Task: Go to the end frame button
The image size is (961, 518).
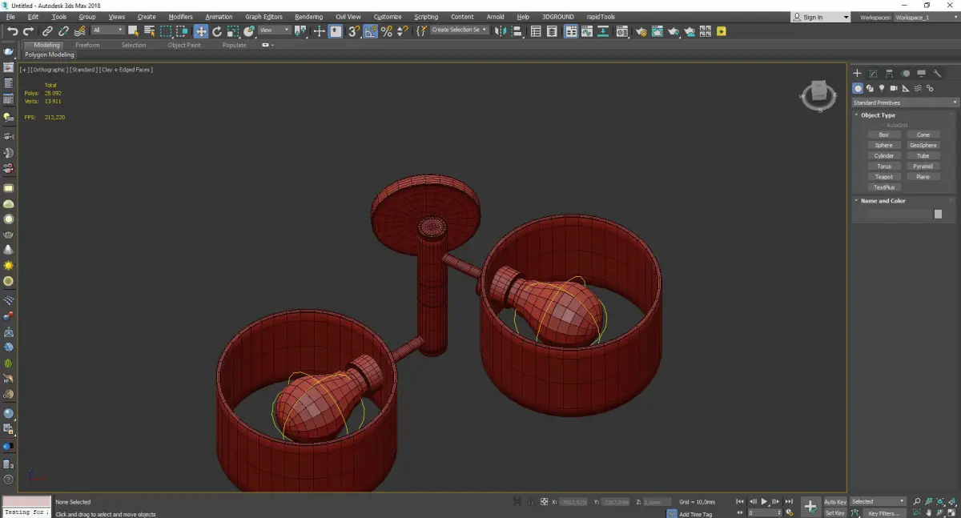Action: pos(789,501)
